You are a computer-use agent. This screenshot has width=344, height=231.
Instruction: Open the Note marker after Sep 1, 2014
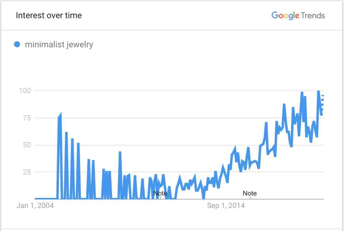250,193
